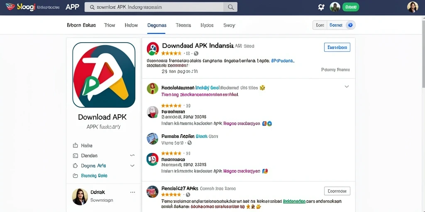The height and width of the screenshot is (212, 425).
Task: Click the yellow emoji after 'dás kłios'
Action: (x=262, y=88)
